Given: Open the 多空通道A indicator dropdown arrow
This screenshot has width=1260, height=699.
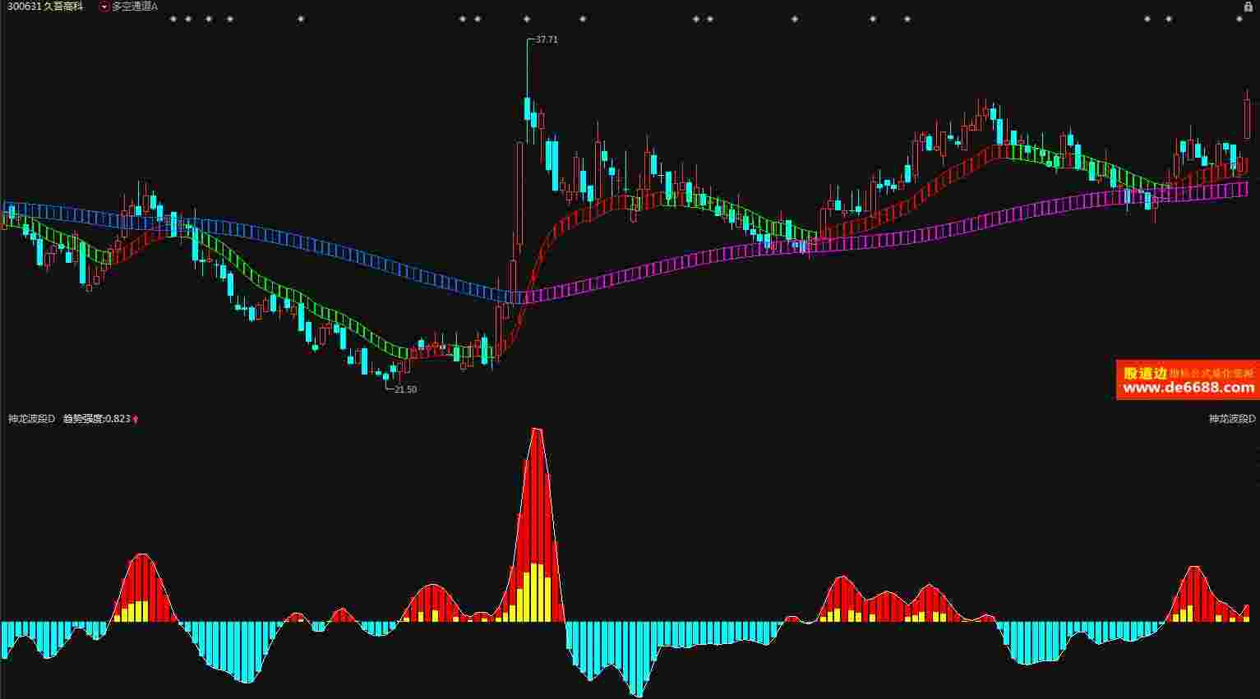Looking at the screenshot, I should click(104, 7).
